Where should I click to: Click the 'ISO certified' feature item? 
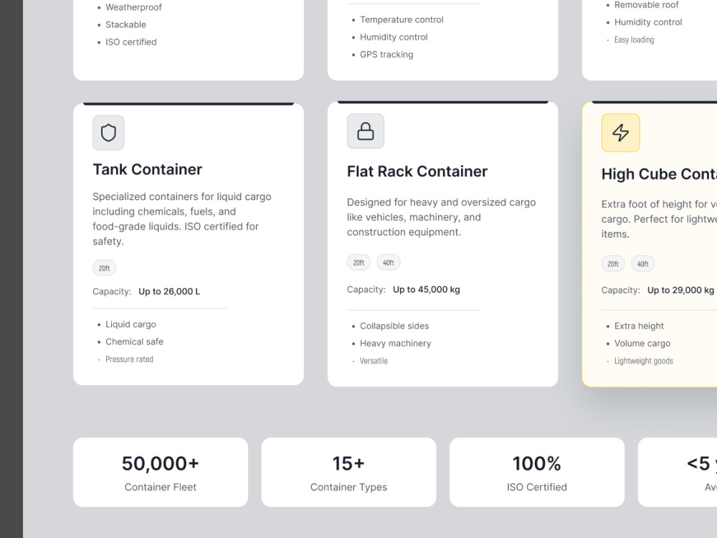(x=130, y=42)
